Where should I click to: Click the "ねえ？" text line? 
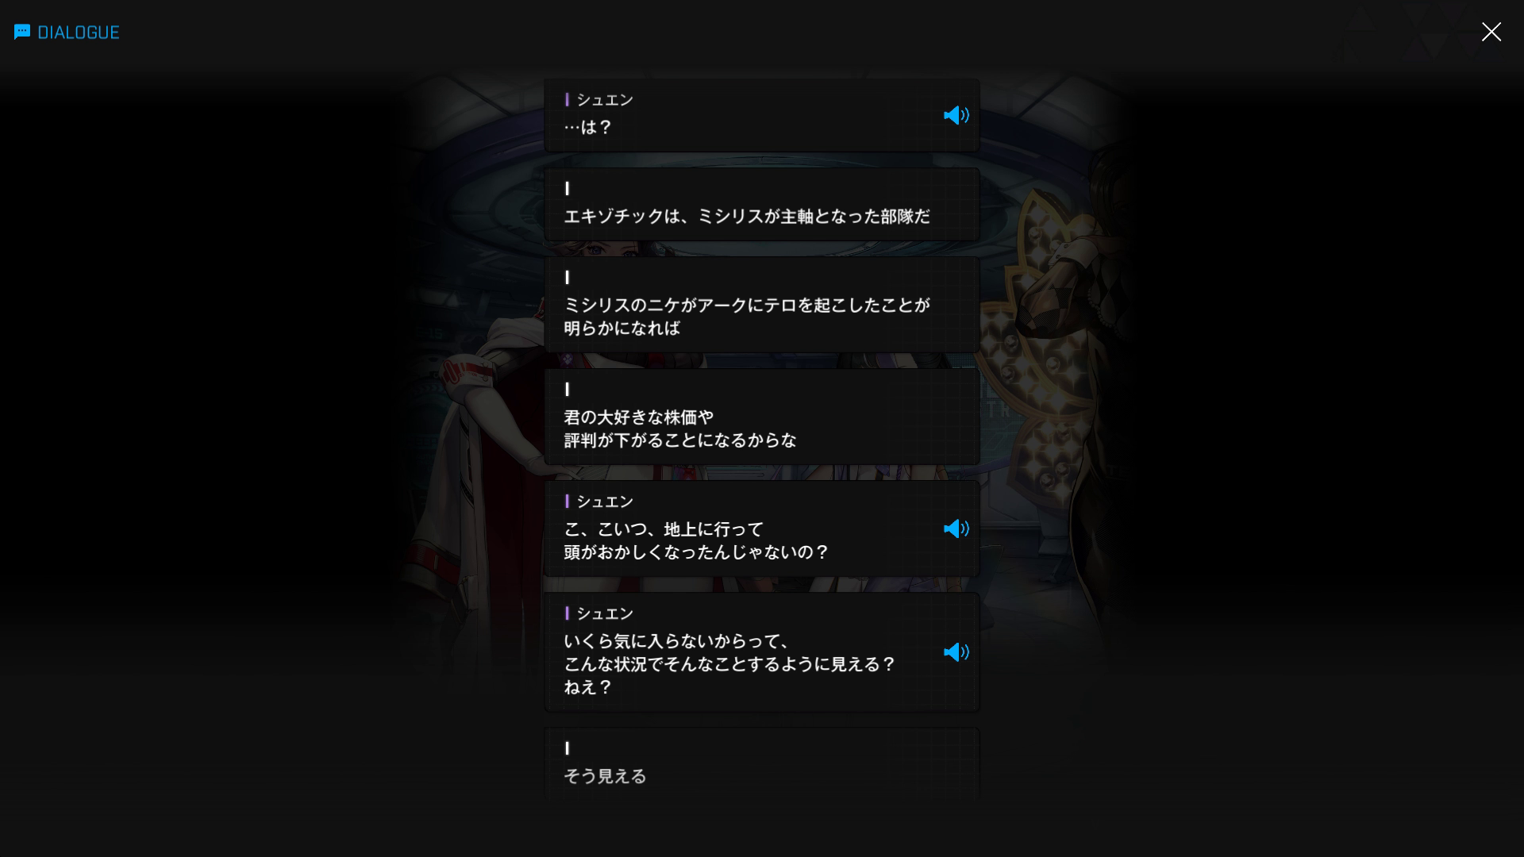tap(588, 687)
